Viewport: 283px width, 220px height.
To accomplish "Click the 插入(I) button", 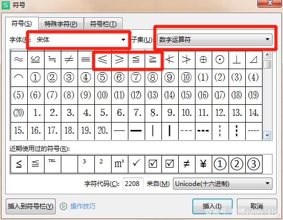I will click(x=212, y=206).
